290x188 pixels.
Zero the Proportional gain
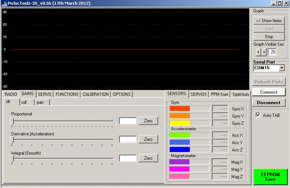(148, 121)
